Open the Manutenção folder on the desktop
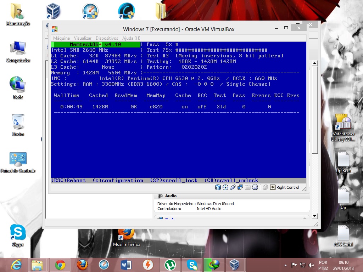Viewport: 363px width, 272px height. coord(18,14)
